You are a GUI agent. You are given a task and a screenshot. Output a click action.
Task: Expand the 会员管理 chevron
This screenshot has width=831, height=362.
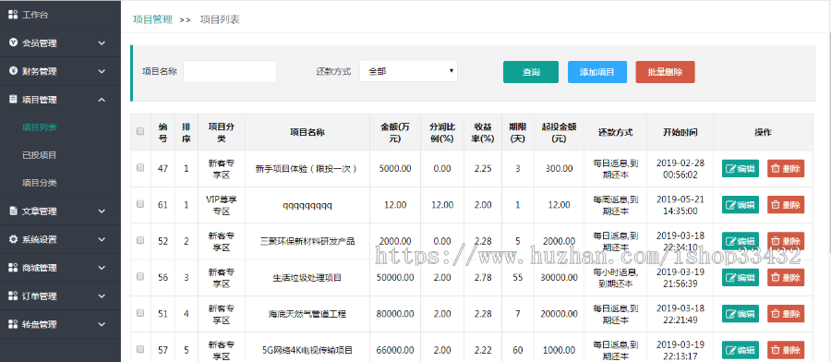point(102,42)
